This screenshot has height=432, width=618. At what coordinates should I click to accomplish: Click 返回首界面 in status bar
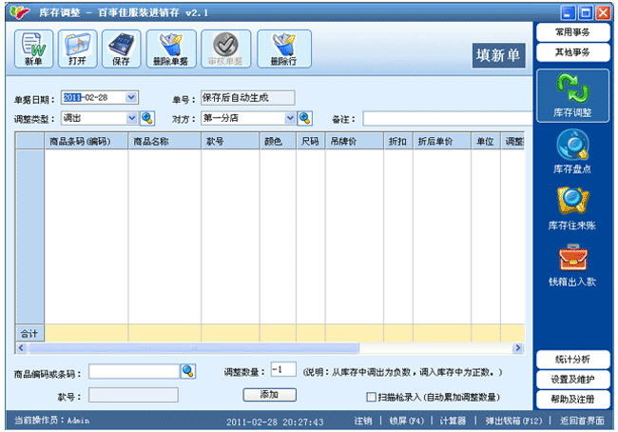[x=582, y=421]
